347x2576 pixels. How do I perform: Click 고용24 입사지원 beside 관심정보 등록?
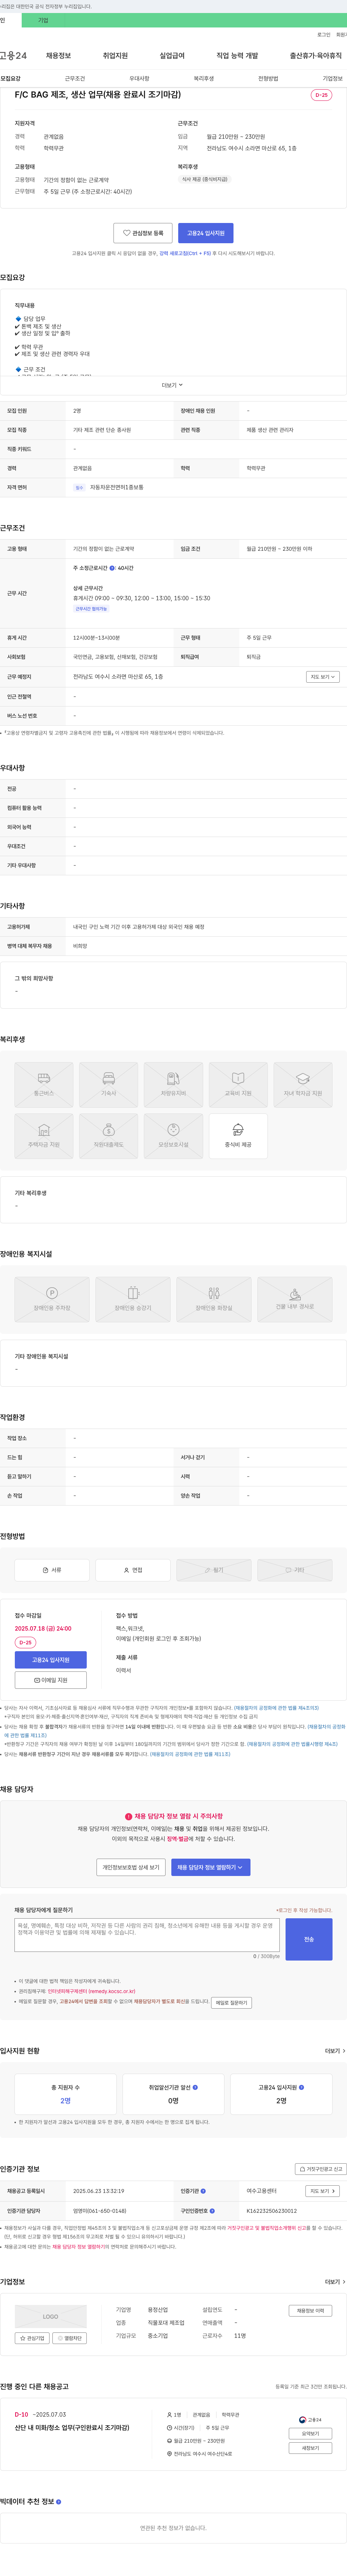(206, 233)
